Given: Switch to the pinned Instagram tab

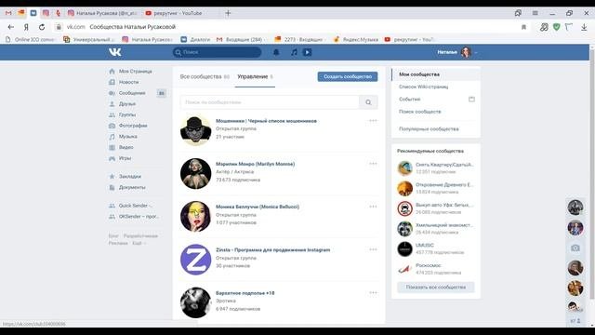Looking at the screenshot, I should 46,13.
